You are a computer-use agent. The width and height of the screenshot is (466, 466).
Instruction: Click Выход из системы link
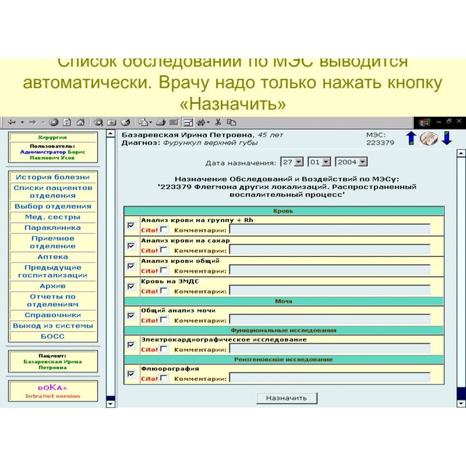(53, 326)
